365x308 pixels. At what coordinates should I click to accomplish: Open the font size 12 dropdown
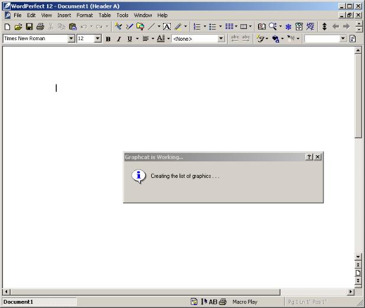98,38
